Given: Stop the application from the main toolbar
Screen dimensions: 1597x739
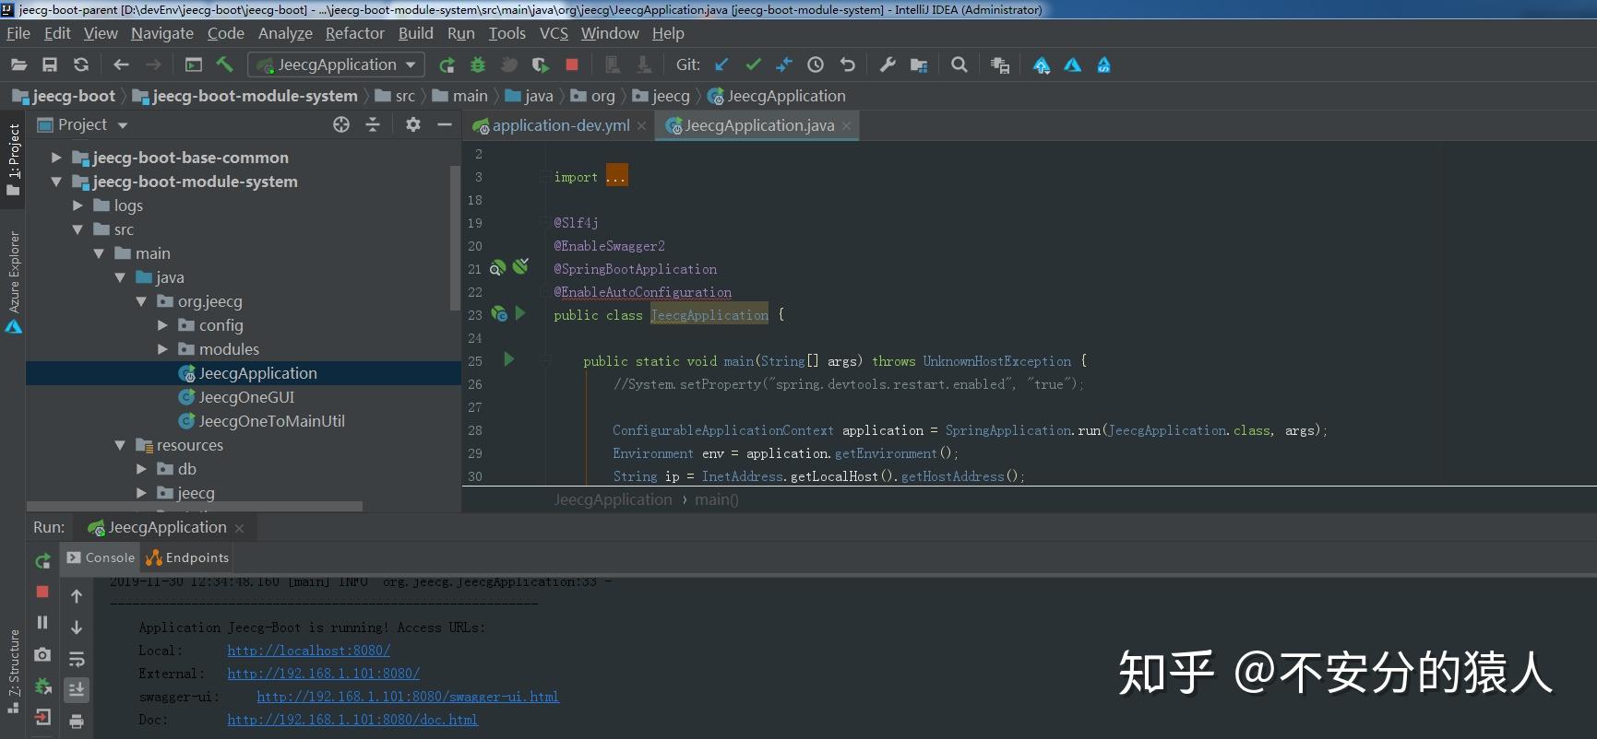Looking at the screenshot, I should (x=572, y=65).
